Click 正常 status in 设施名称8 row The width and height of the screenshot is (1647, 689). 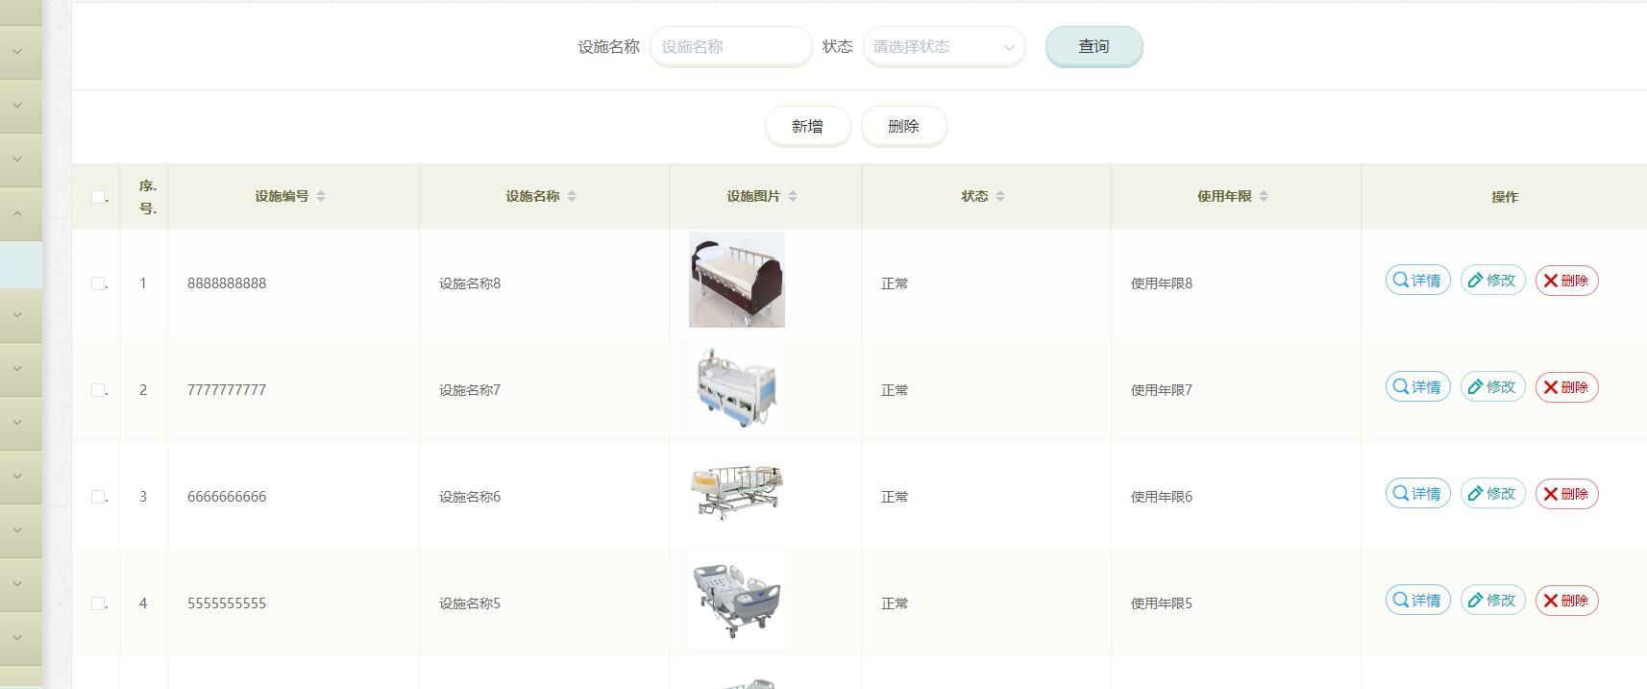pyautogui.click(x=895, y=283)
